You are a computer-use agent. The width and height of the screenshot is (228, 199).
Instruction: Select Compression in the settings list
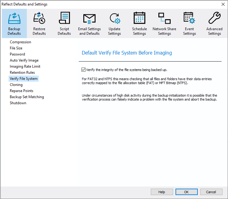pos(20,42)
